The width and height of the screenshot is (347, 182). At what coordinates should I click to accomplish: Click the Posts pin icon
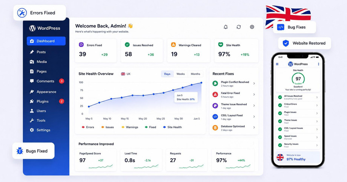(32, 52)
